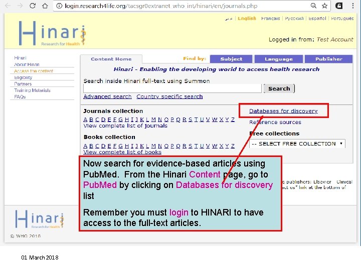Viewport: 361px width, 270px height.
Task: Open books starting with letter A
Action: [x=85, y=146]
